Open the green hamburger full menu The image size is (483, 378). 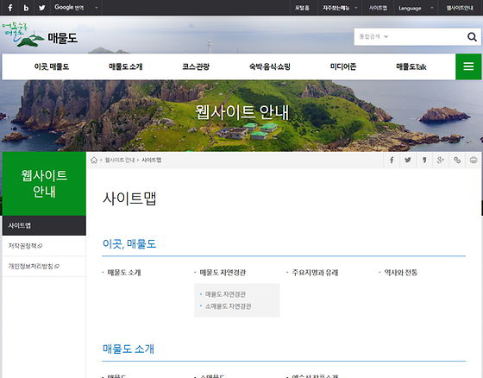pos(468,66)
